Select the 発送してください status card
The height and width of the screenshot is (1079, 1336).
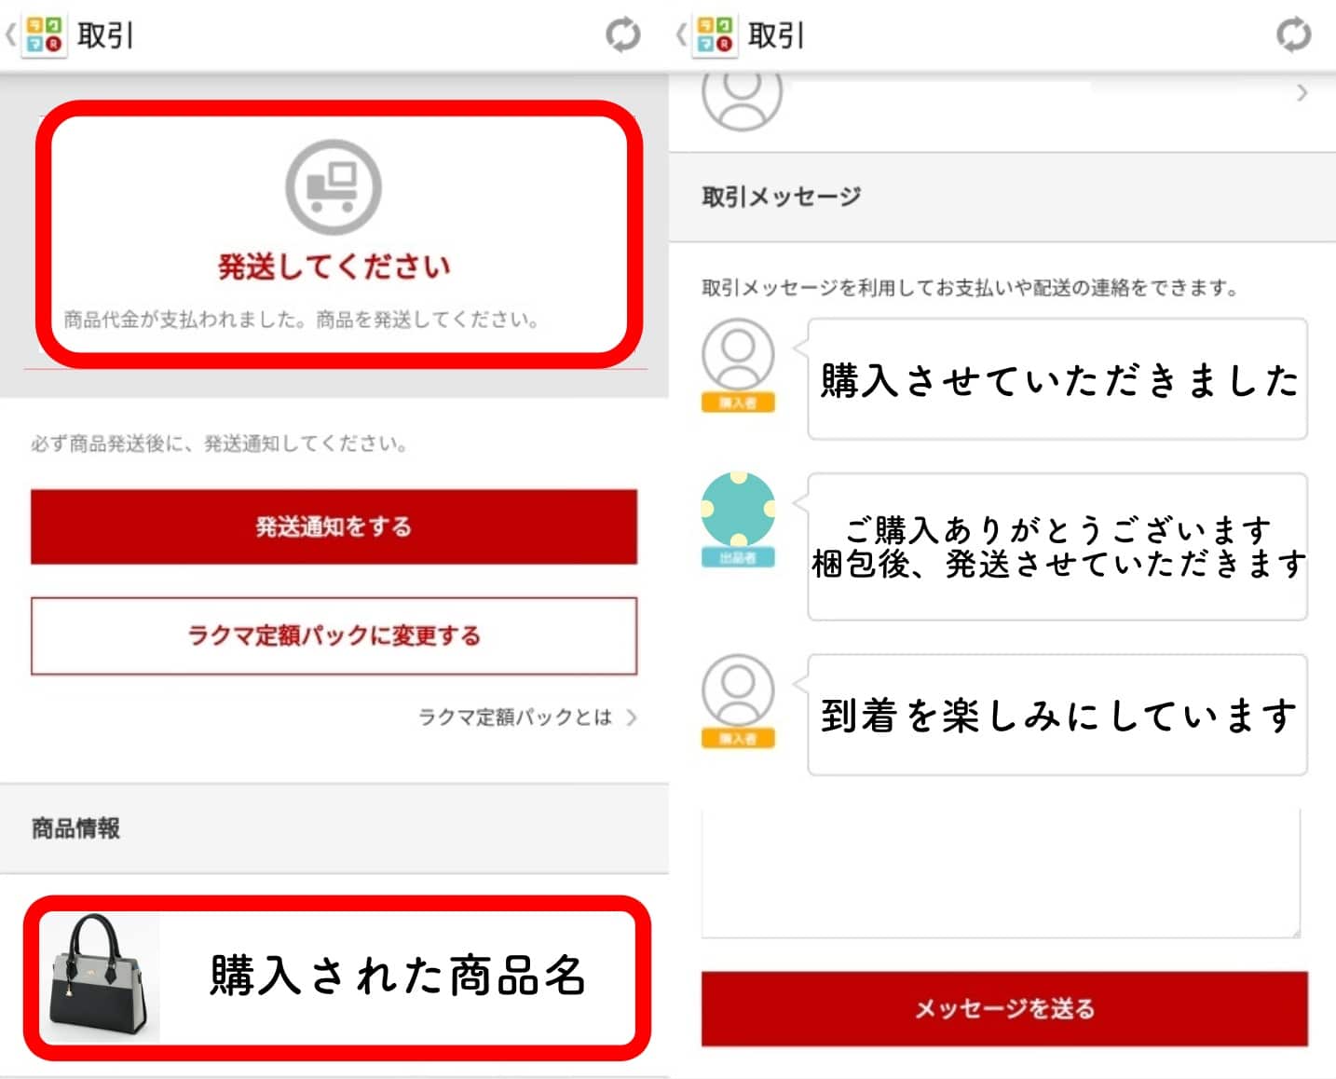point(339,235)
